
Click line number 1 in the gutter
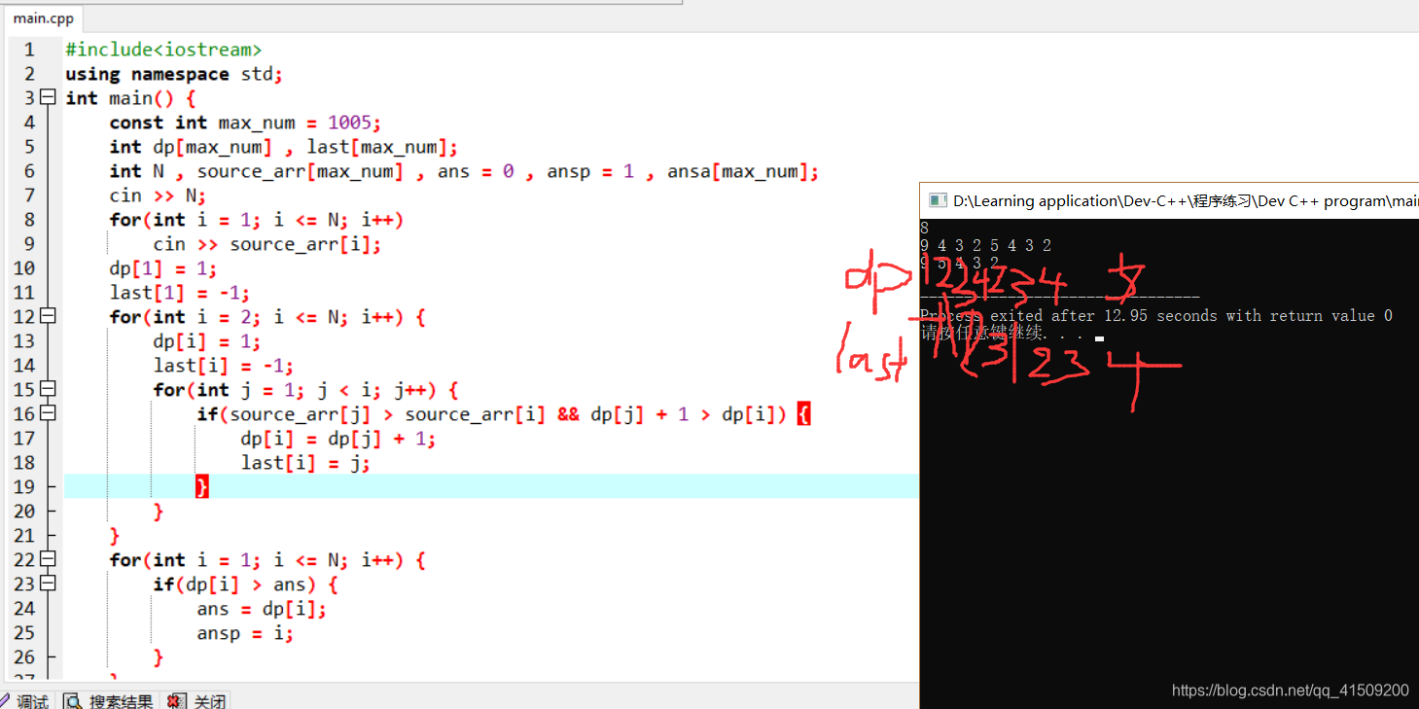tap(29, 50)
